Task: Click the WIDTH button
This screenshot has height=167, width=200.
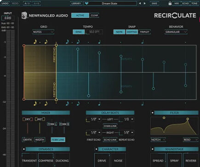Action: [40, 140]
